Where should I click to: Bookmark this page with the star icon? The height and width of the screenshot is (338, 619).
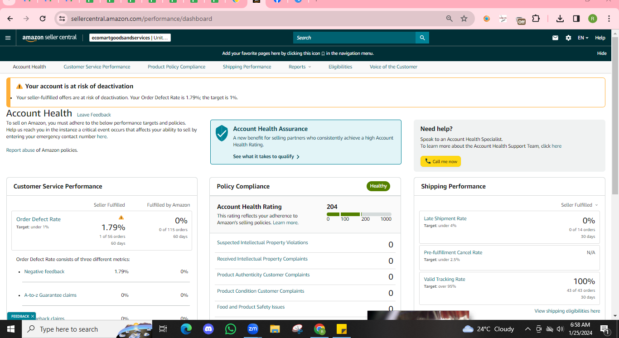point(464,19)
